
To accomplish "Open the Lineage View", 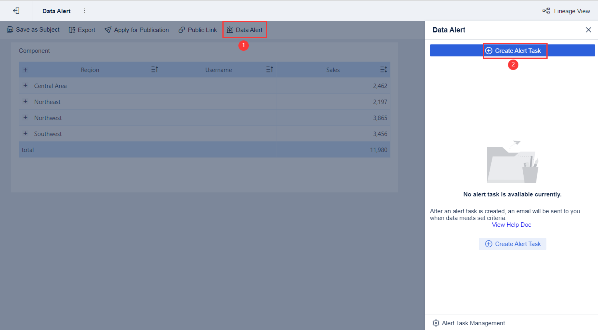I will tap(566, 11).
